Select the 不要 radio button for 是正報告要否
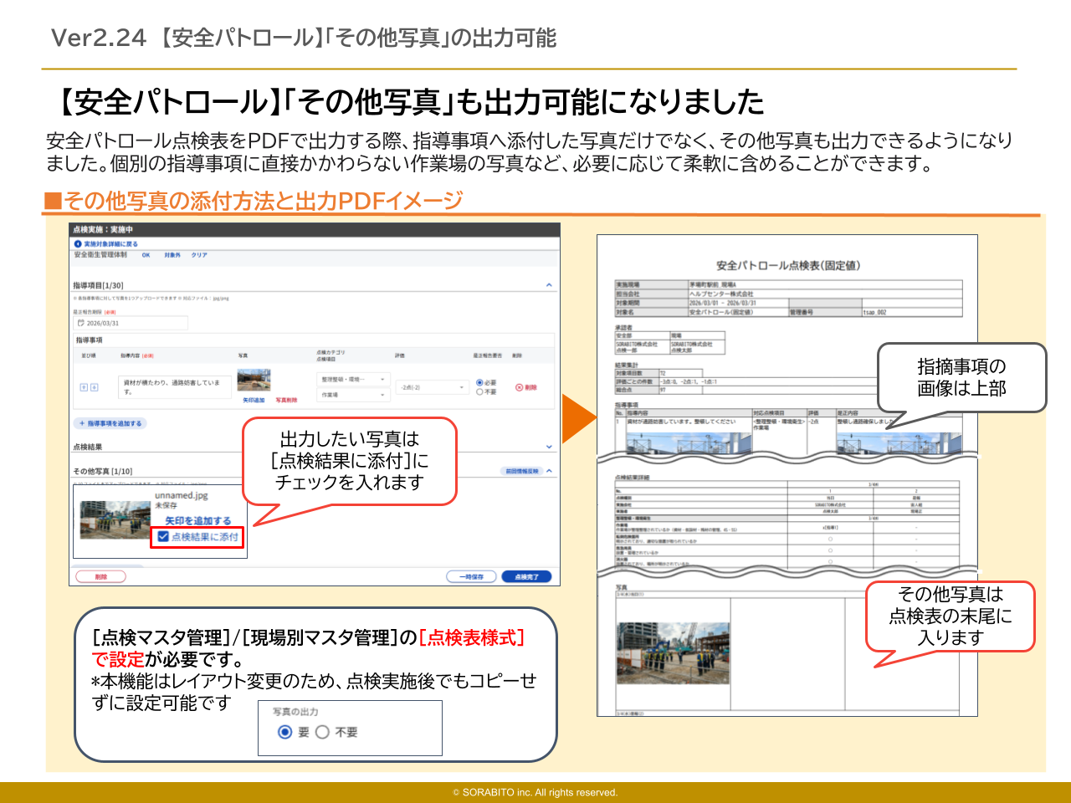The width and height of the screenshot is (1071, 803). (479, 391)
